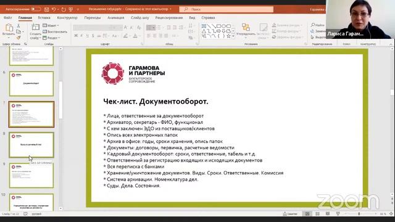The image size is (395, 222).
Task: Open the Поиск search field
Action: [227, 9]
